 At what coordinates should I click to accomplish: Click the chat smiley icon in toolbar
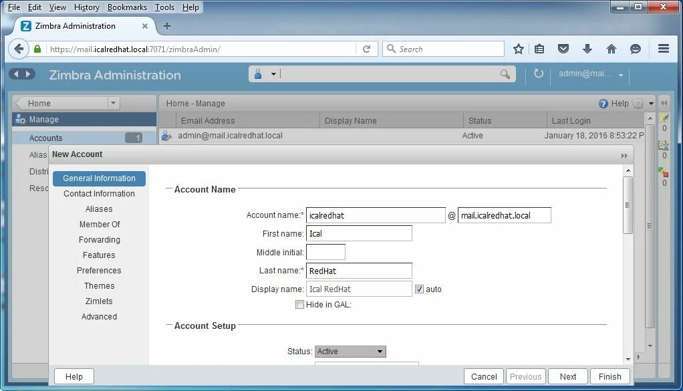point(635,49)
